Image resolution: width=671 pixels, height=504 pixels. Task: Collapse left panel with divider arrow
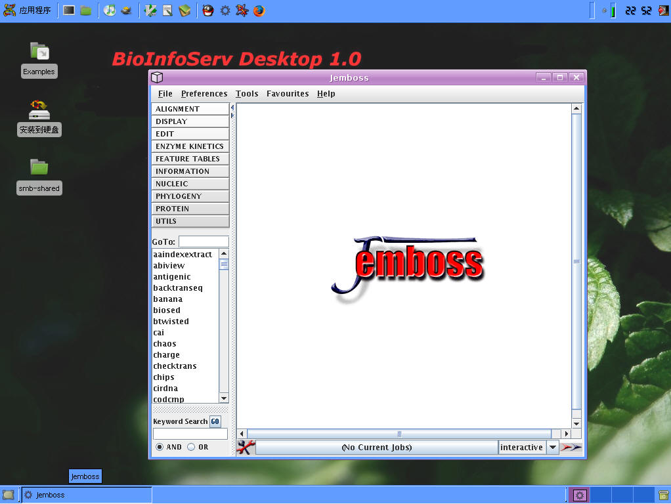232,108
